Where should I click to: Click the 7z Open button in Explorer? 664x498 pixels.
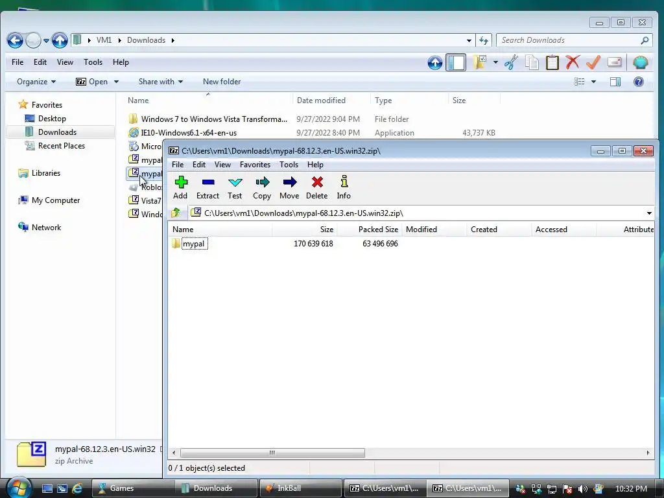[x=91, y=81]
